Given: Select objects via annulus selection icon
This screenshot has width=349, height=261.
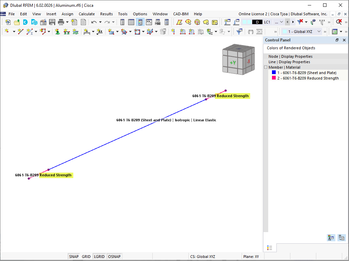Looking at the screenshot, I should pyautogui.click(x=197, y=22).
